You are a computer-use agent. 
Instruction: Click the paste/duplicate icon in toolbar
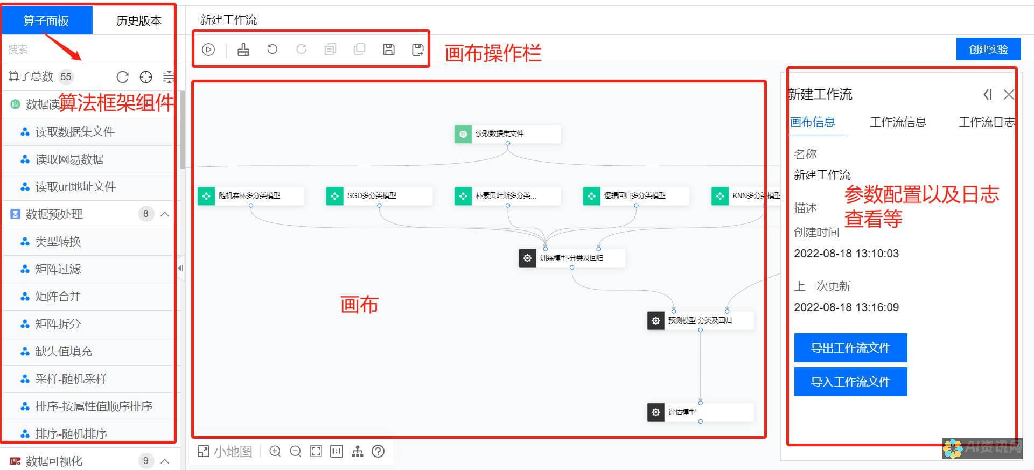(359, 50)
